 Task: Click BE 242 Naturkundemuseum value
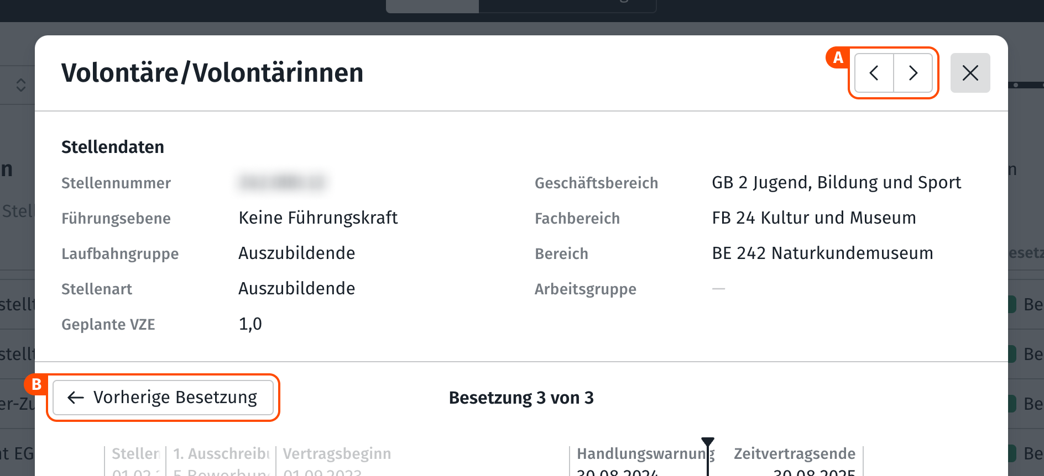[x=822, y=253]
